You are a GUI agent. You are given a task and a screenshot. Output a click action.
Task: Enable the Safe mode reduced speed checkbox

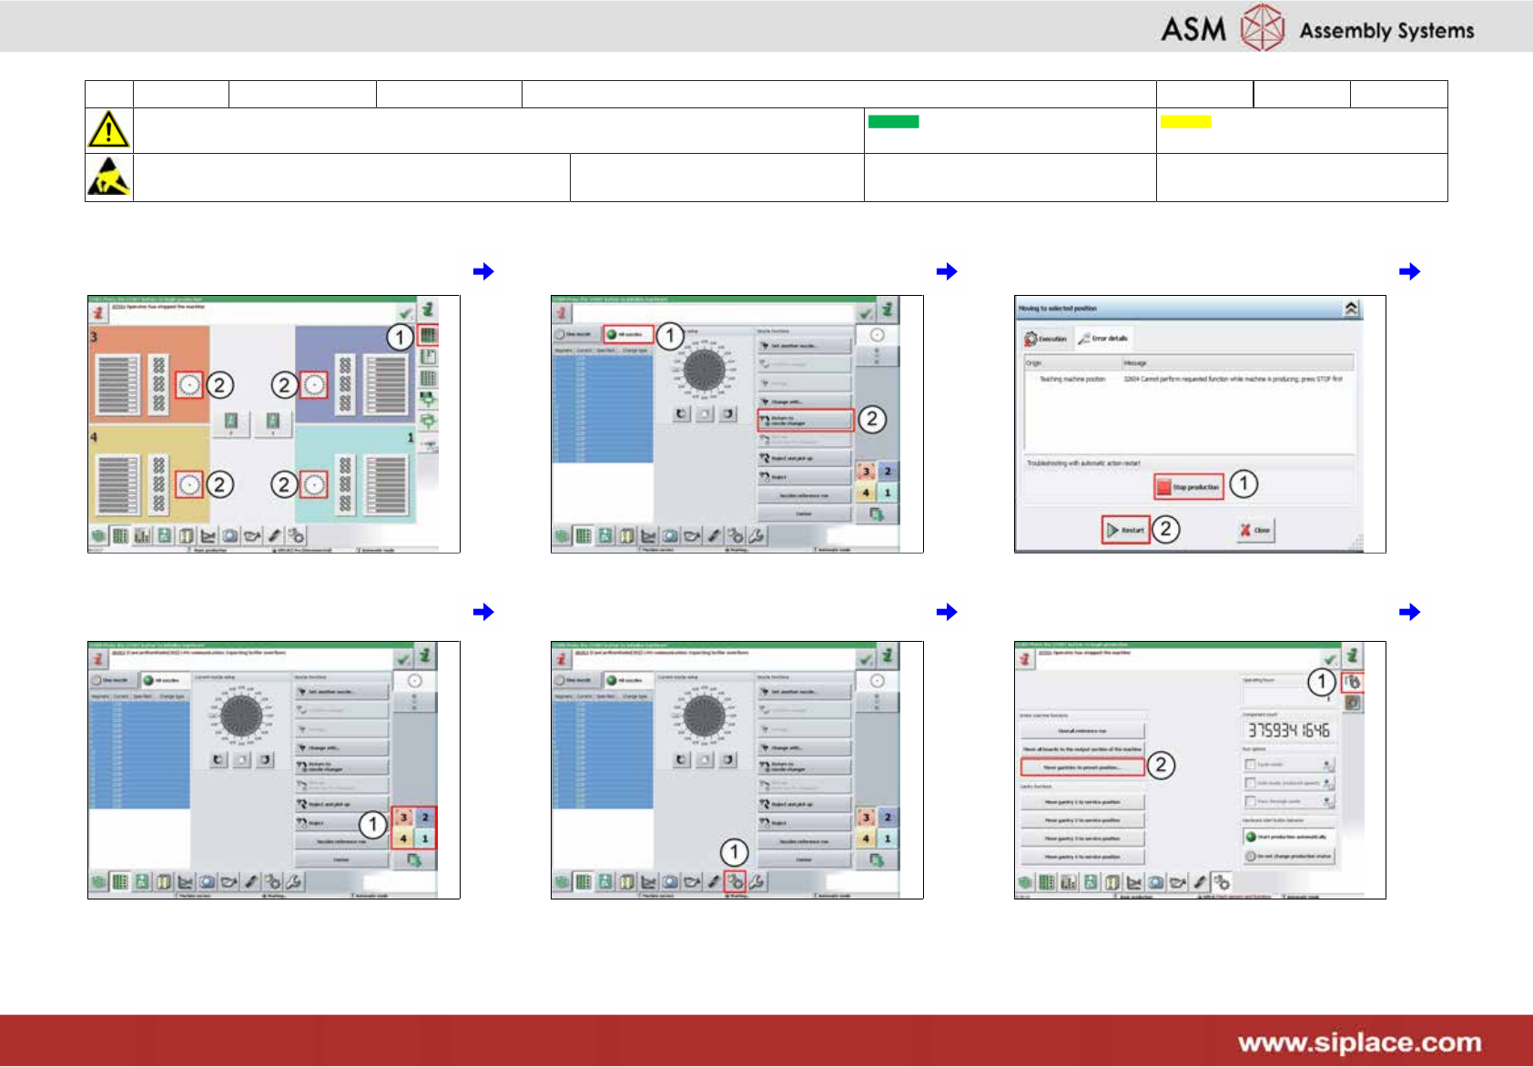(x=1251, y=783)
